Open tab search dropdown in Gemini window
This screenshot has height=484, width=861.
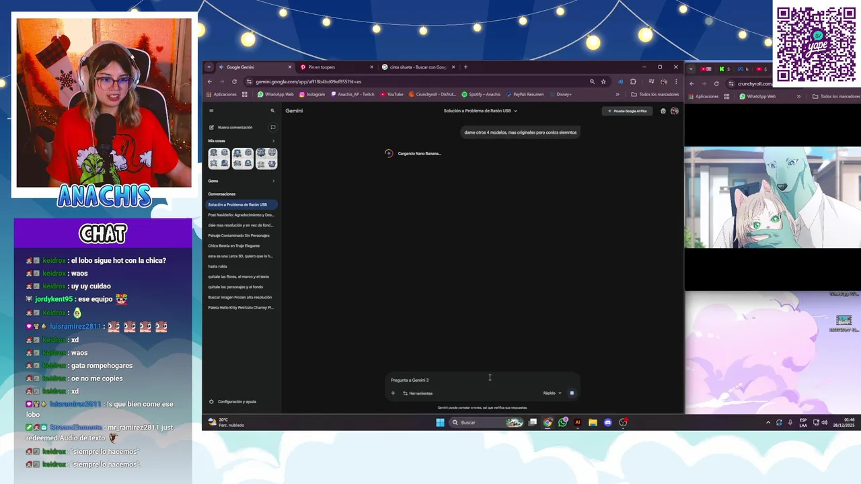point(209,67)
